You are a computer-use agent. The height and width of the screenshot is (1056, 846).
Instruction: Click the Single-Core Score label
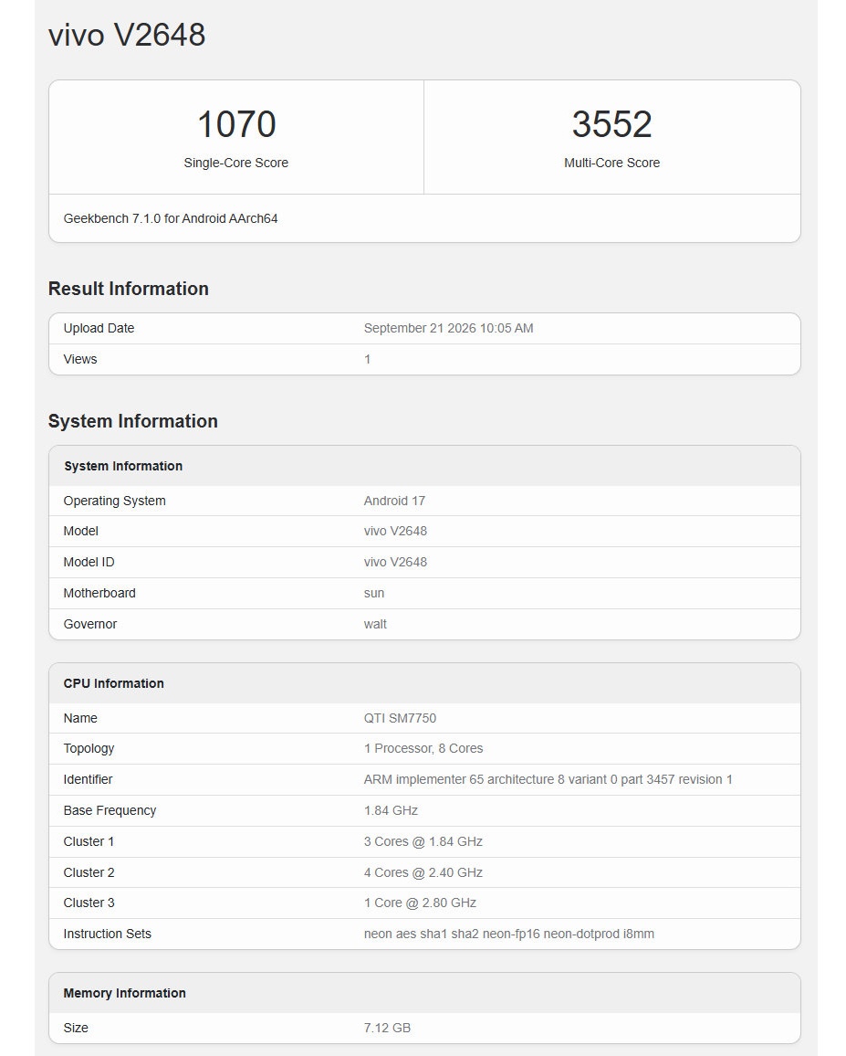(x=236, y=163)
